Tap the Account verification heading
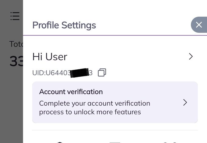 coord(71,92)
